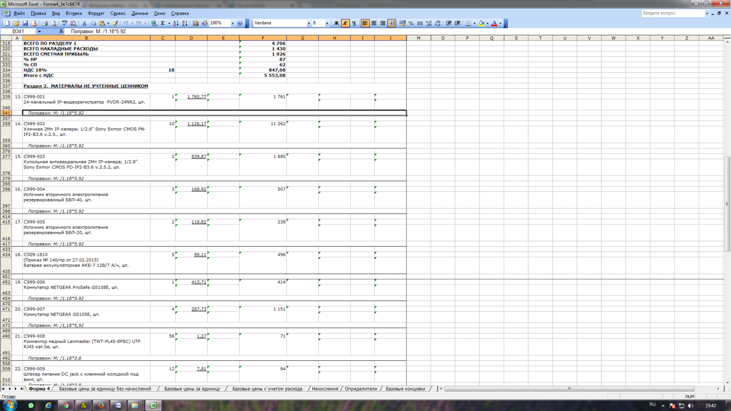Switch to the Начисления sheet tab
Viewport: 731px width, 411px height.
pos(325,389)
